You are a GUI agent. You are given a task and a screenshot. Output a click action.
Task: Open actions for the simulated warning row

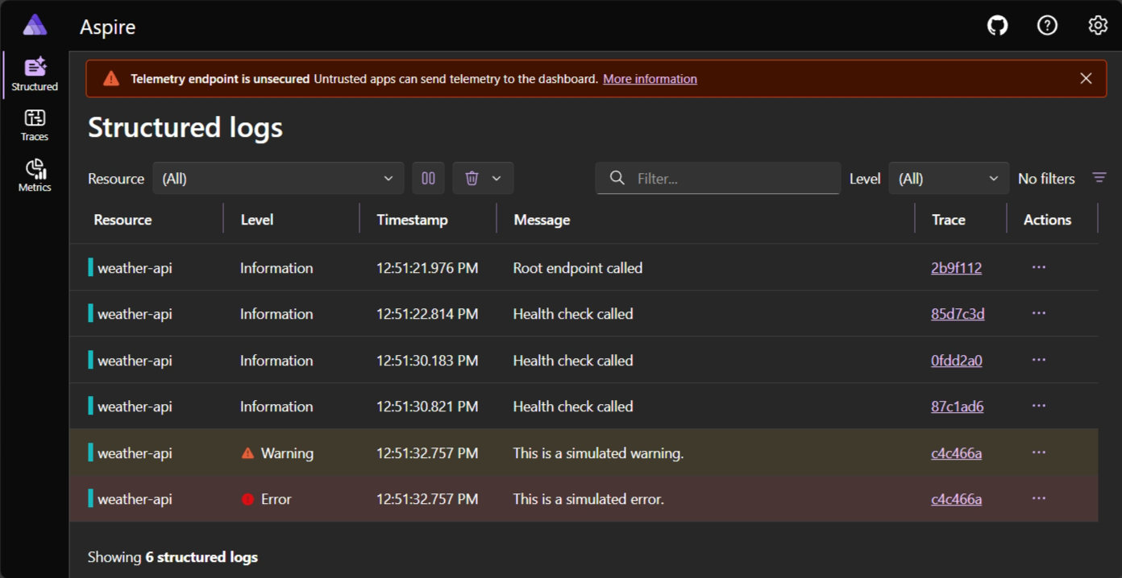[1038, 452]
